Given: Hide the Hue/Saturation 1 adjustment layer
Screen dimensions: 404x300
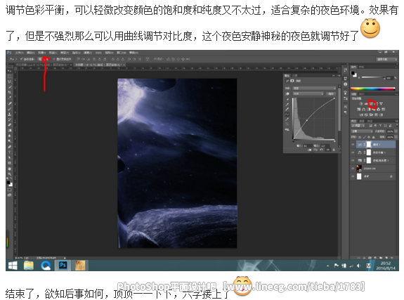Looking at the screenshot, I should point(353,160).
